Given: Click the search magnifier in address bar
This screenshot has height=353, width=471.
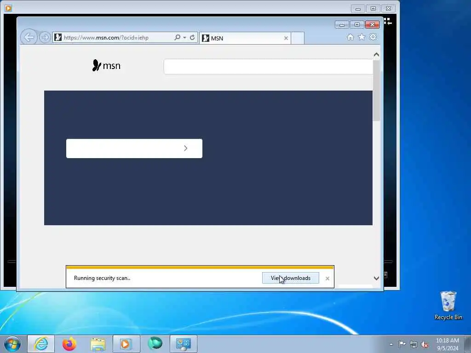Looking at the screenshot, I should click(x=177, y=38).
